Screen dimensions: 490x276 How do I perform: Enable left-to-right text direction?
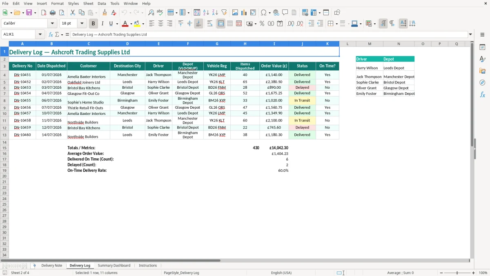[x=383, y=24]
